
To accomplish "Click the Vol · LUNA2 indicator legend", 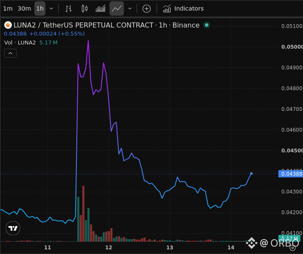I will [20, 43].
